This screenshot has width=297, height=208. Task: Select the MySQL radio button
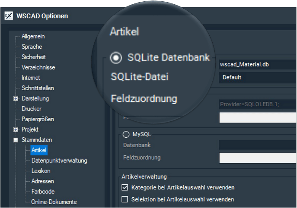click(x=126, y=134)
